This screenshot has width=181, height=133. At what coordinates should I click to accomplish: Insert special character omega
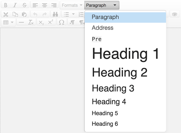pos(61,22)
